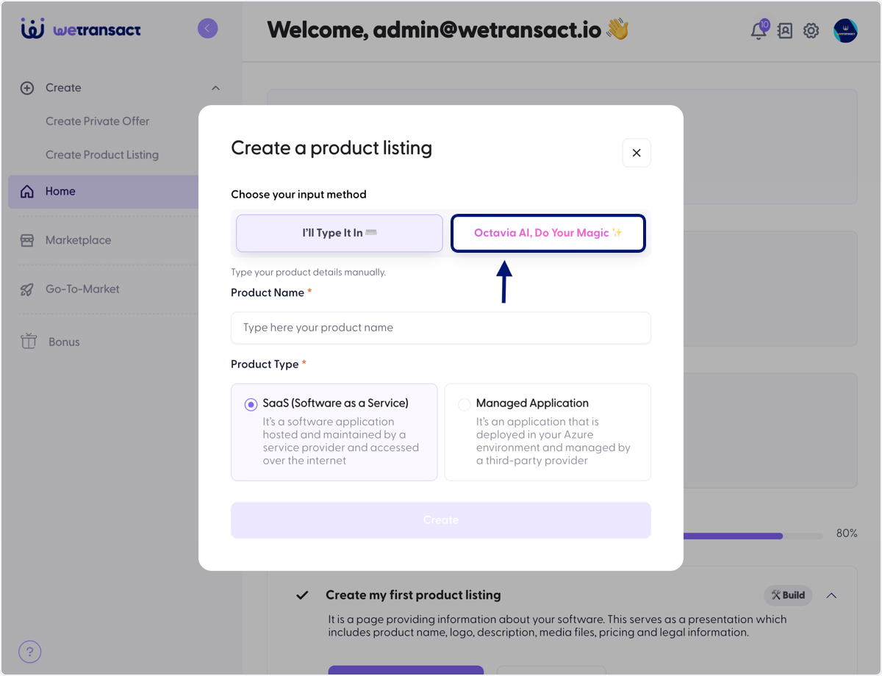The width and height of the screenshot is (882, 676).
Task: Collapse the sidebar with purple arrow button
Action: (x=208, y=29)
